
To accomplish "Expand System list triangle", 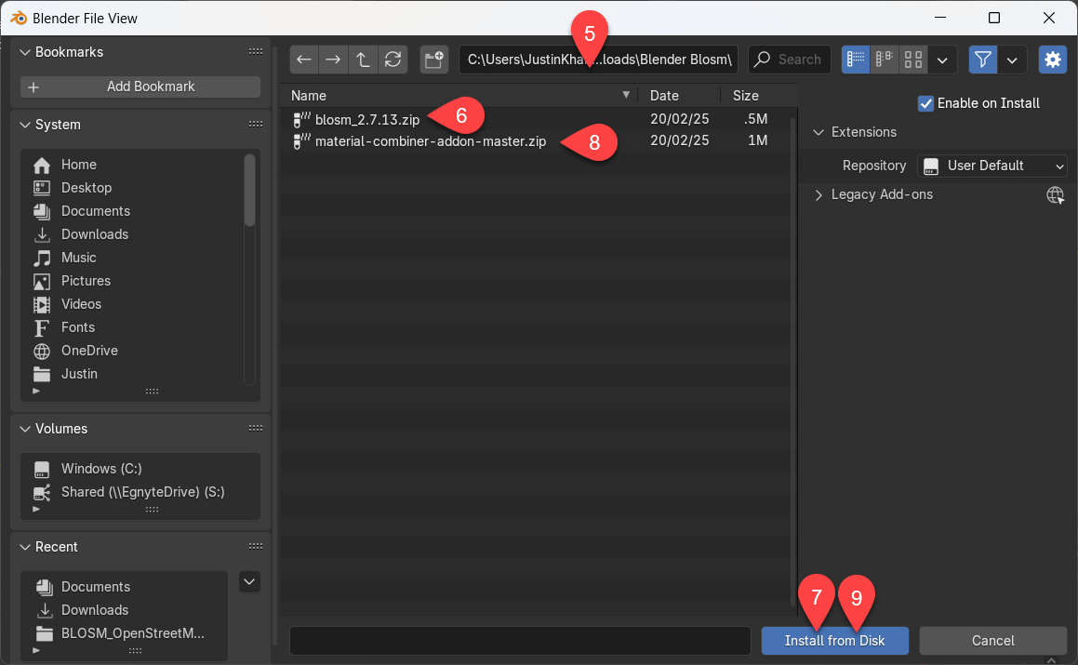I will coord(36,392).
